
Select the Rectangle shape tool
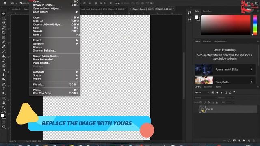4,98
